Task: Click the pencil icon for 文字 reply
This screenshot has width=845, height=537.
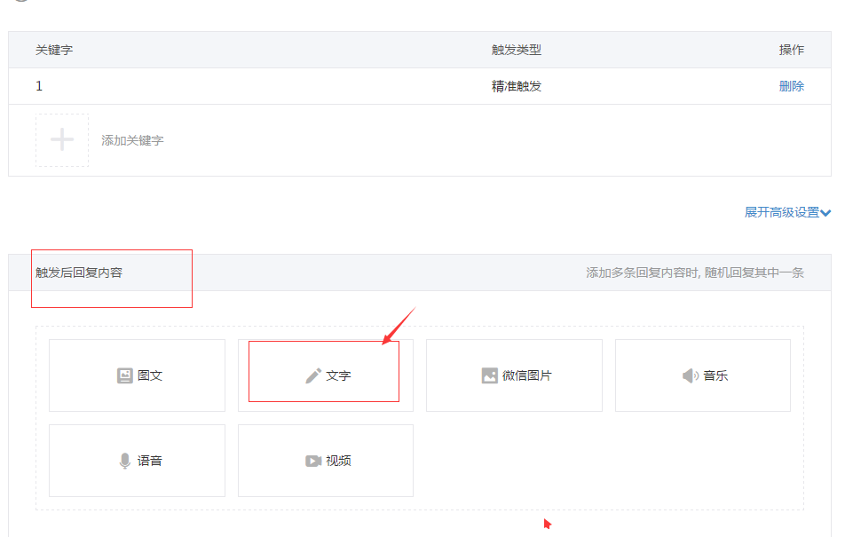Action: 313,375
